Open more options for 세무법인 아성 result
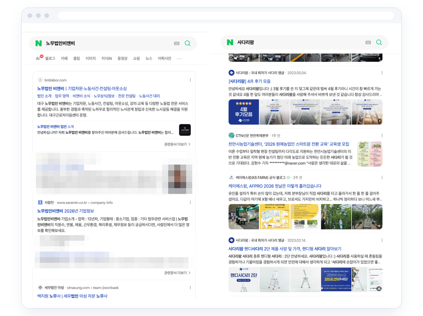Screen dimensions: 423x316 [x=190, y=287]
